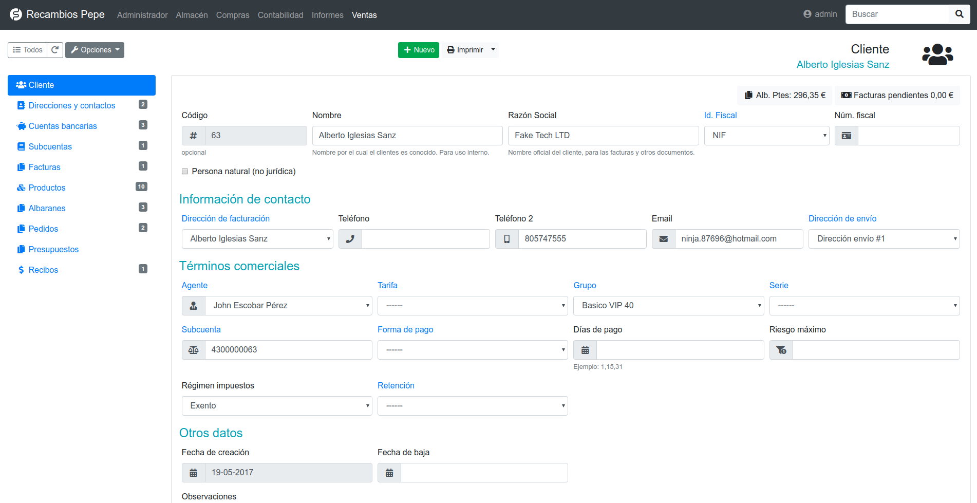Open the Contabilidad menu

tap(280, 15)
